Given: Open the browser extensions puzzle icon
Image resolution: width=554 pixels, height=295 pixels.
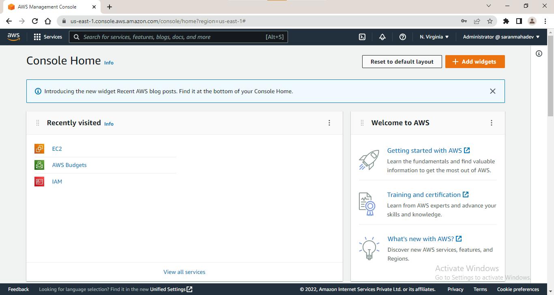Looking at the screenshot, I should pos(506,21).
